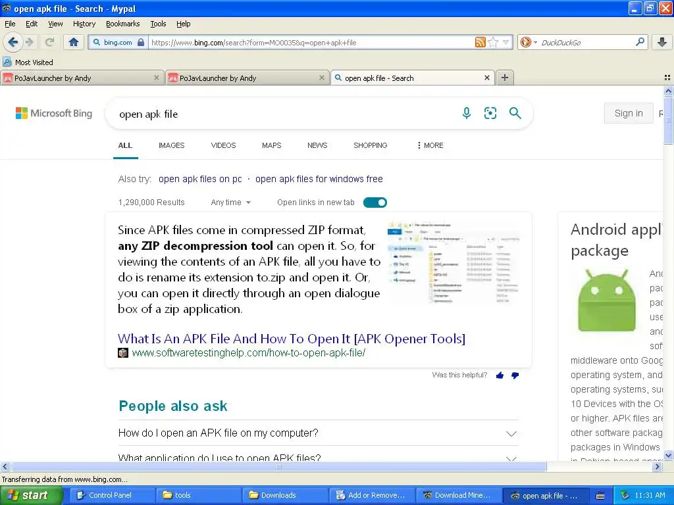Switch to MAPS results
The height and width of the screenshot is (505, 674).
click(x=271, y=145)
